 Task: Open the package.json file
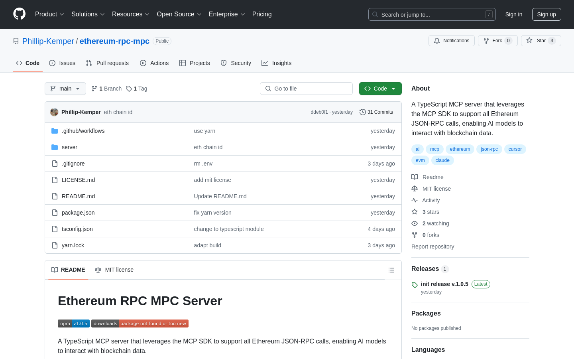point(78,213)
